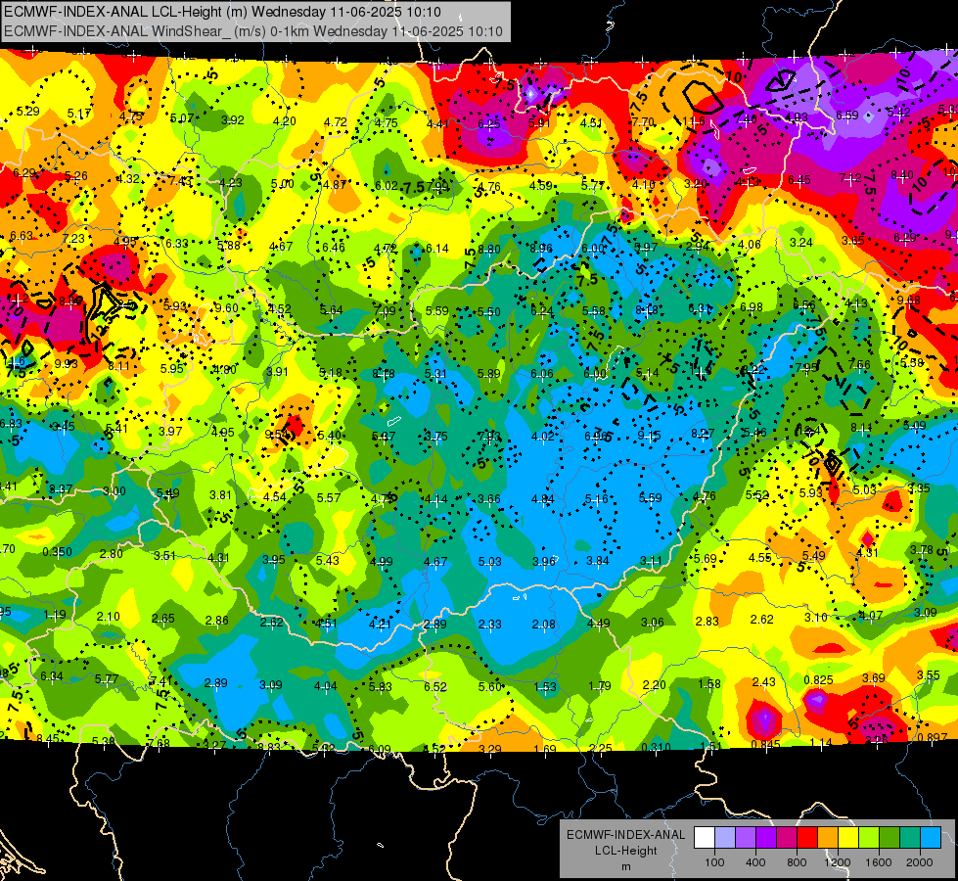The width and height of the screenshot is (958, 881).
Task: Click the wind shear value 5.60
Action: click(490, 686)
